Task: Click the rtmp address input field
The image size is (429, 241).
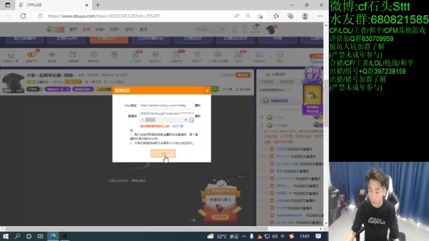Action: (167, 105)
